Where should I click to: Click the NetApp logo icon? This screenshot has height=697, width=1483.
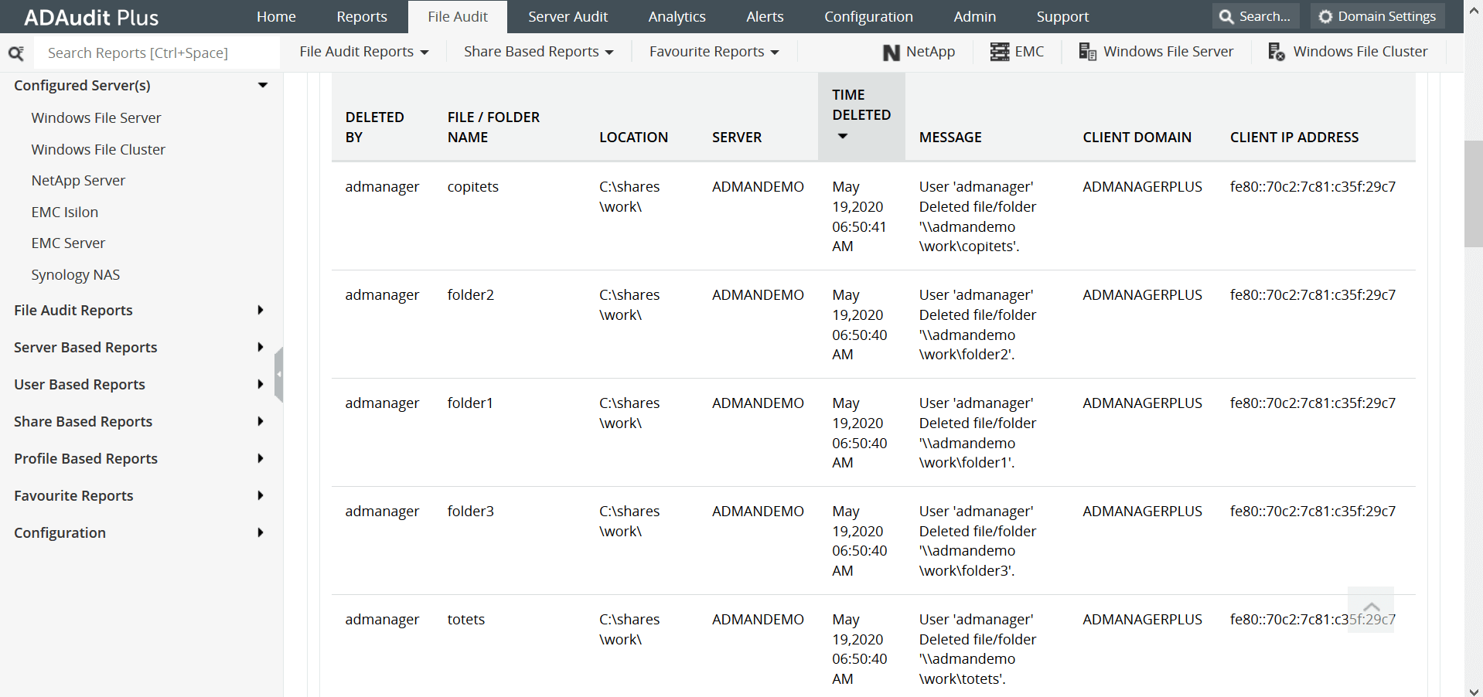pos(891,53)
